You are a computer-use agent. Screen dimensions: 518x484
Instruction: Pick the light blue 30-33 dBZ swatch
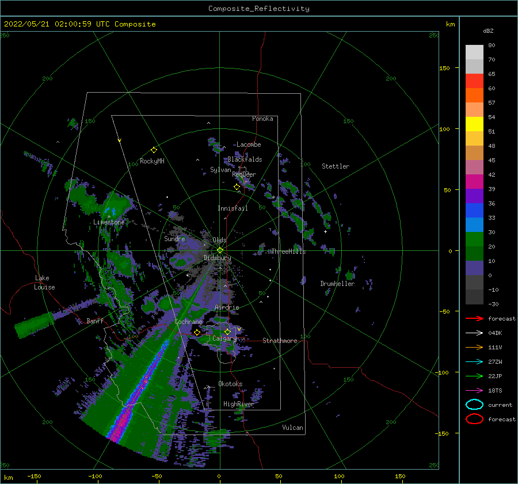[474, 225]
